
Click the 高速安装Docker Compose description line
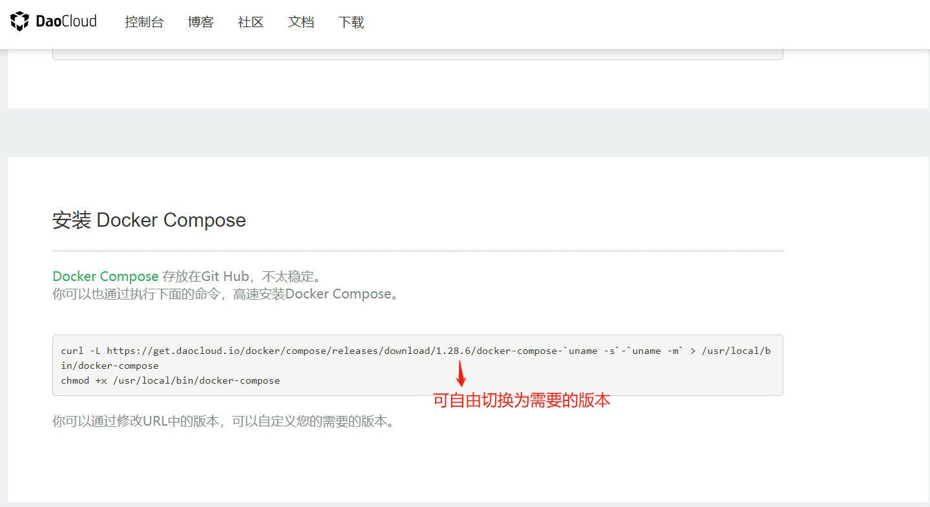pos(226,293)
